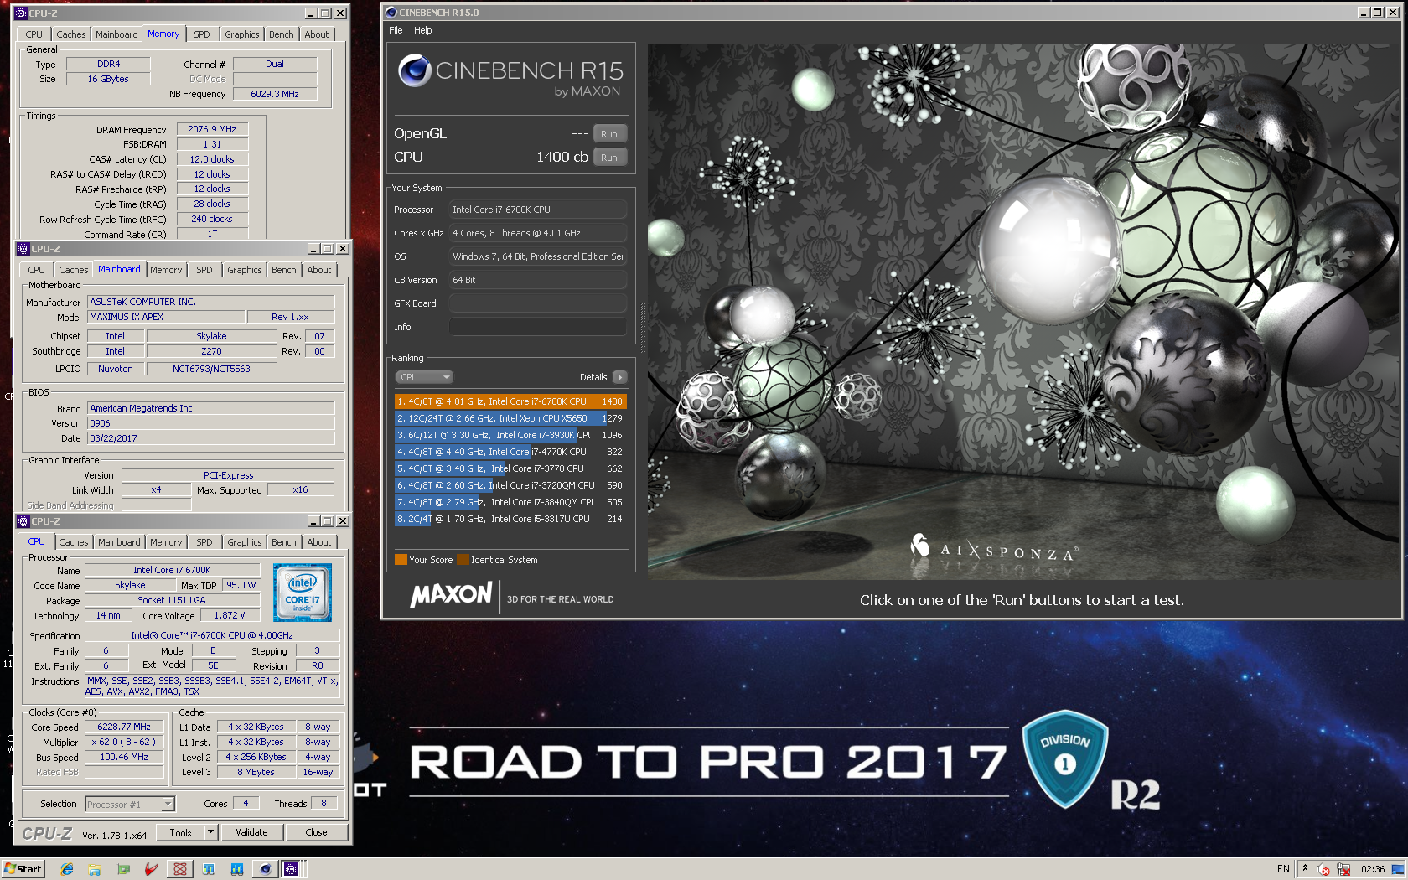Click the rendered spheres preview image

1023,312
